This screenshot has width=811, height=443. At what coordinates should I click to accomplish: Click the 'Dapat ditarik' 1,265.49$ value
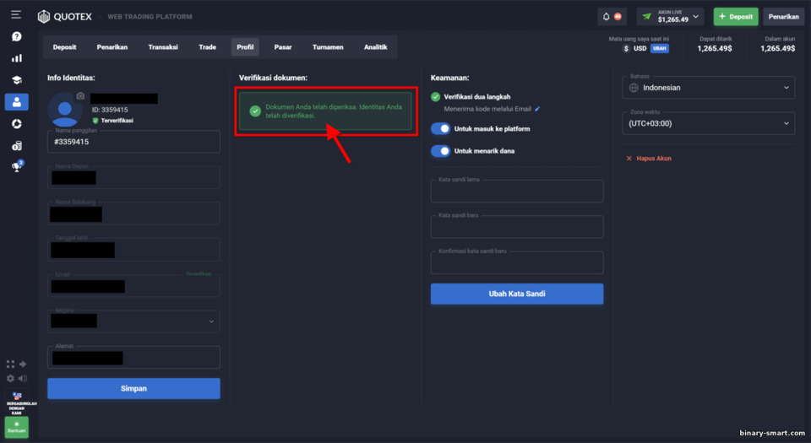(715, 49)
